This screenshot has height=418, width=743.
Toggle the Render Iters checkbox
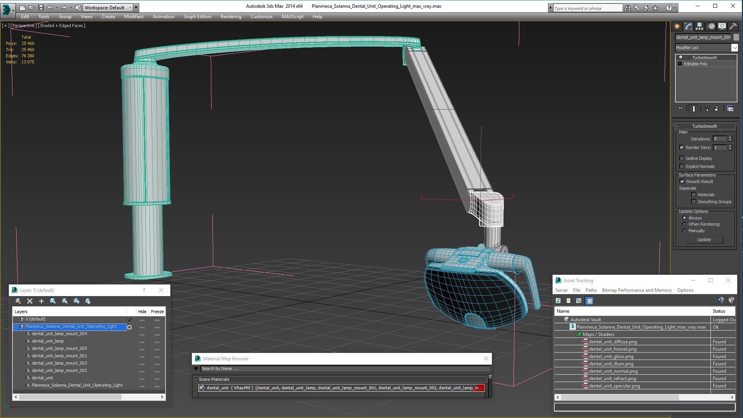click(682, 147)
